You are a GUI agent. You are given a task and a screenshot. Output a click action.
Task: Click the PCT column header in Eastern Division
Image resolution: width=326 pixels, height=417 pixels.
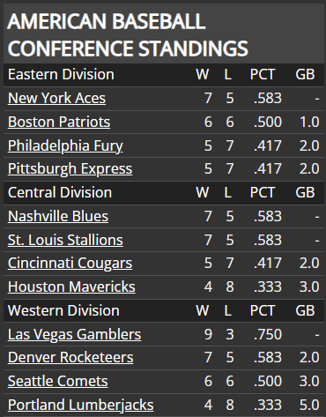tap(263, 75)
